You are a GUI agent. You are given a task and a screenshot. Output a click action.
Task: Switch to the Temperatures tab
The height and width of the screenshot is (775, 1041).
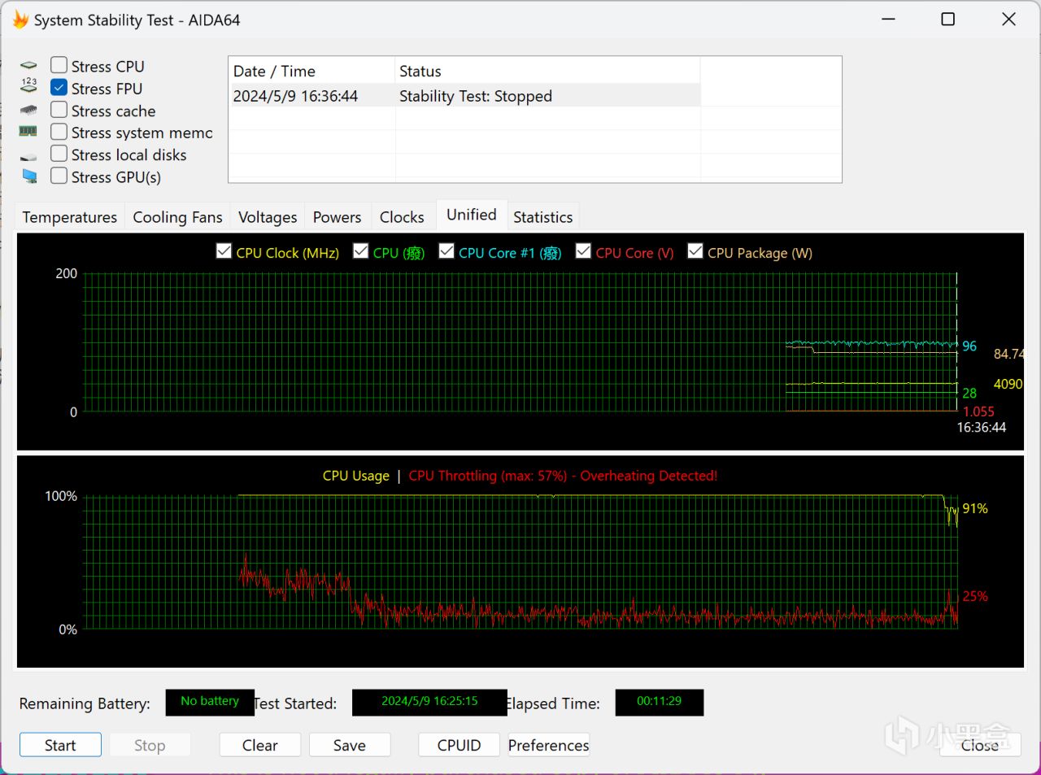coord(70,217)
